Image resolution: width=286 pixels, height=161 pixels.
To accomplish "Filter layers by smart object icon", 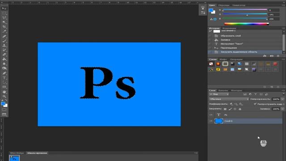I will click(266, 94).
